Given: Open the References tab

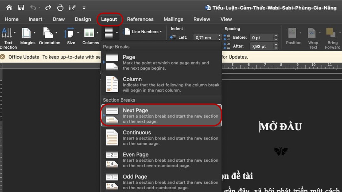Looking at the screenshot, I should (140, 19).
